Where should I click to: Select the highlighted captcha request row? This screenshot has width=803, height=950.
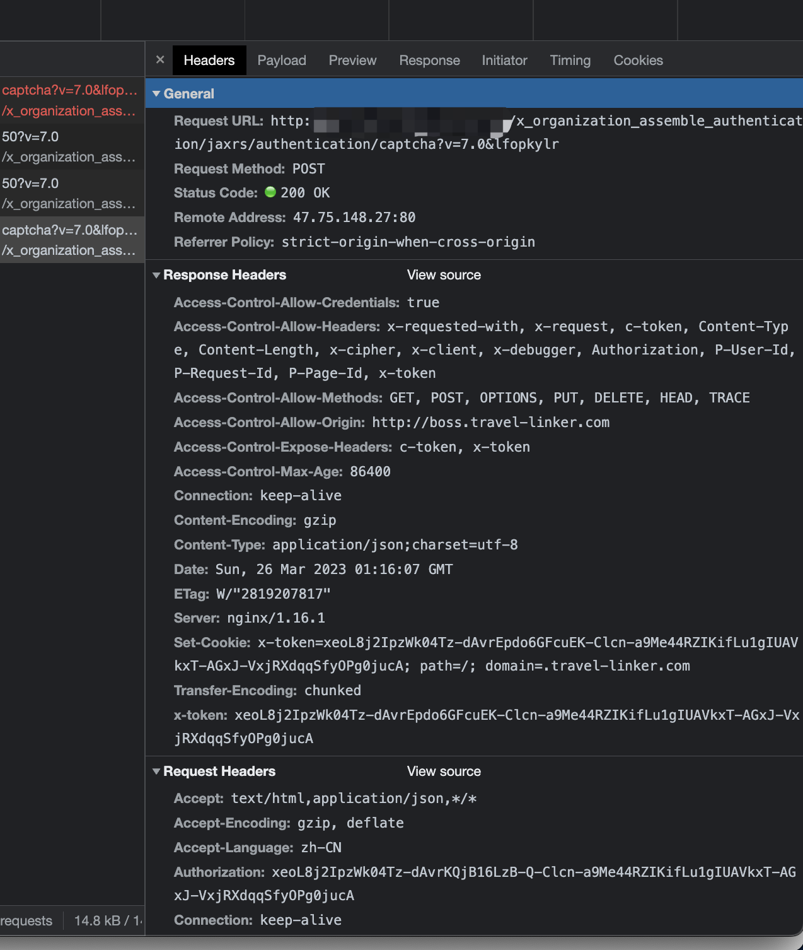(x=69, y=240)
